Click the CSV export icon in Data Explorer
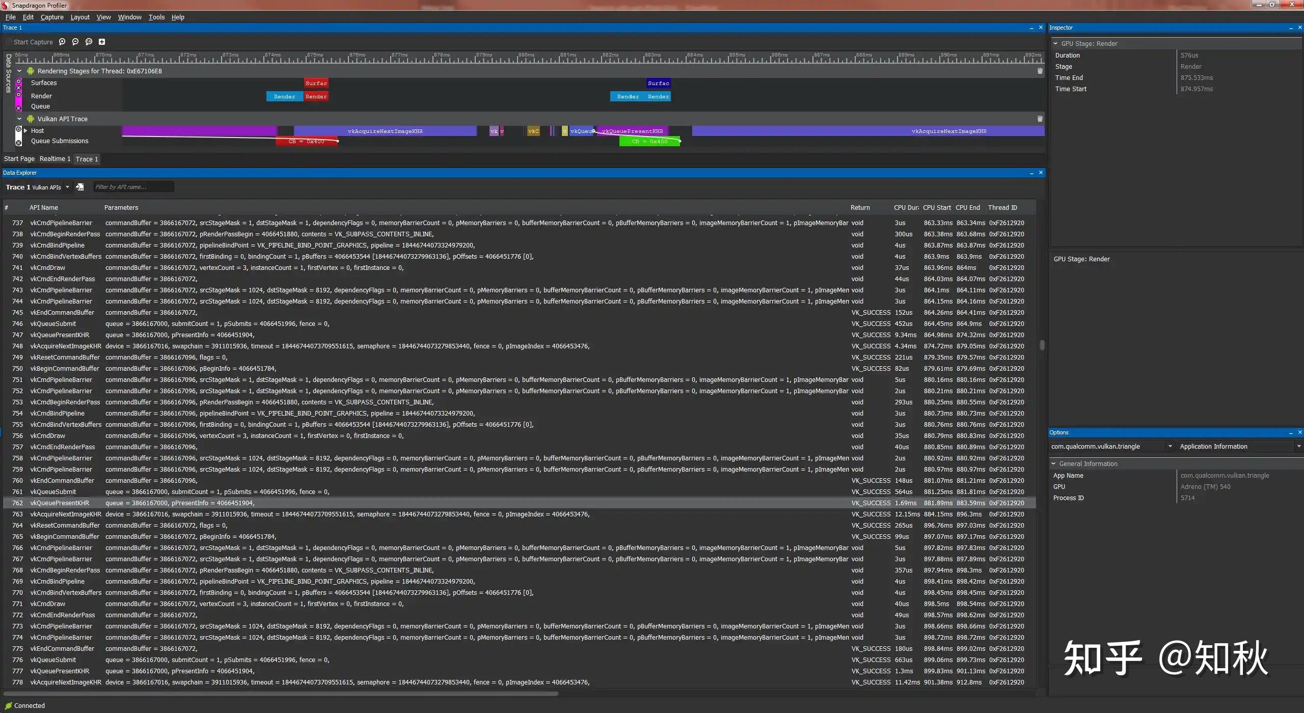The image size is (1304, 713). coord(80,187)
